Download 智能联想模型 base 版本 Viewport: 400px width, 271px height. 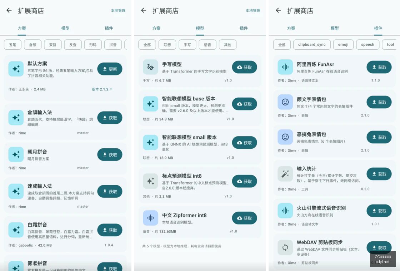tap(244, 104)
